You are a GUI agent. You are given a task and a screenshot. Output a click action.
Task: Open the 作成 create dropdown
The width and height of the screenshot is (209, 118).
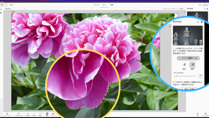pyautogui.click(x=12, y=5)
